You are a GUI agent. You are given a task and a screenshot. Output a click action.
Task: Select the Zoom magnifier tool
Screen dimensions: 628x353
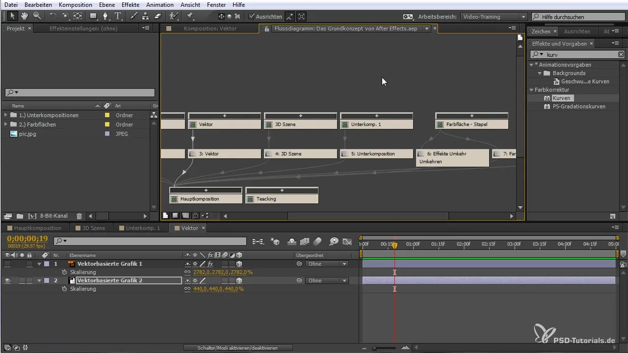coord(37,16)
